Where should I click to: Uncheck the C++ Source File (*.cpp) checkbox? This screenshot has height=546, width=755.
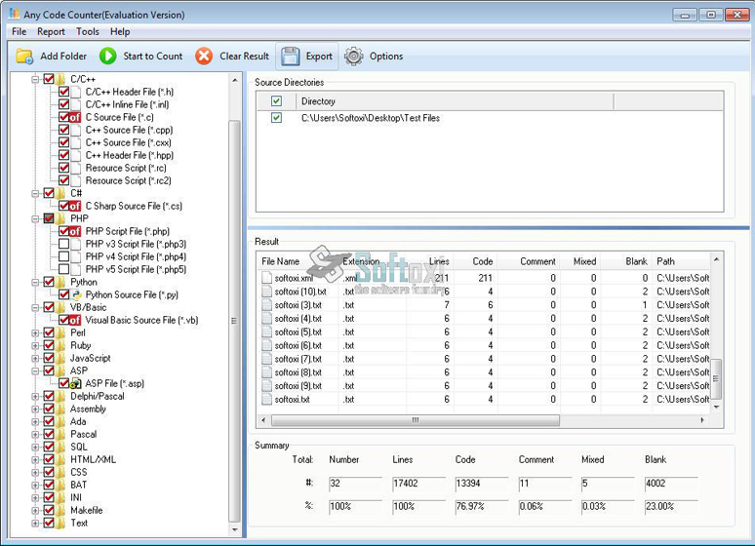coord(64,130)
